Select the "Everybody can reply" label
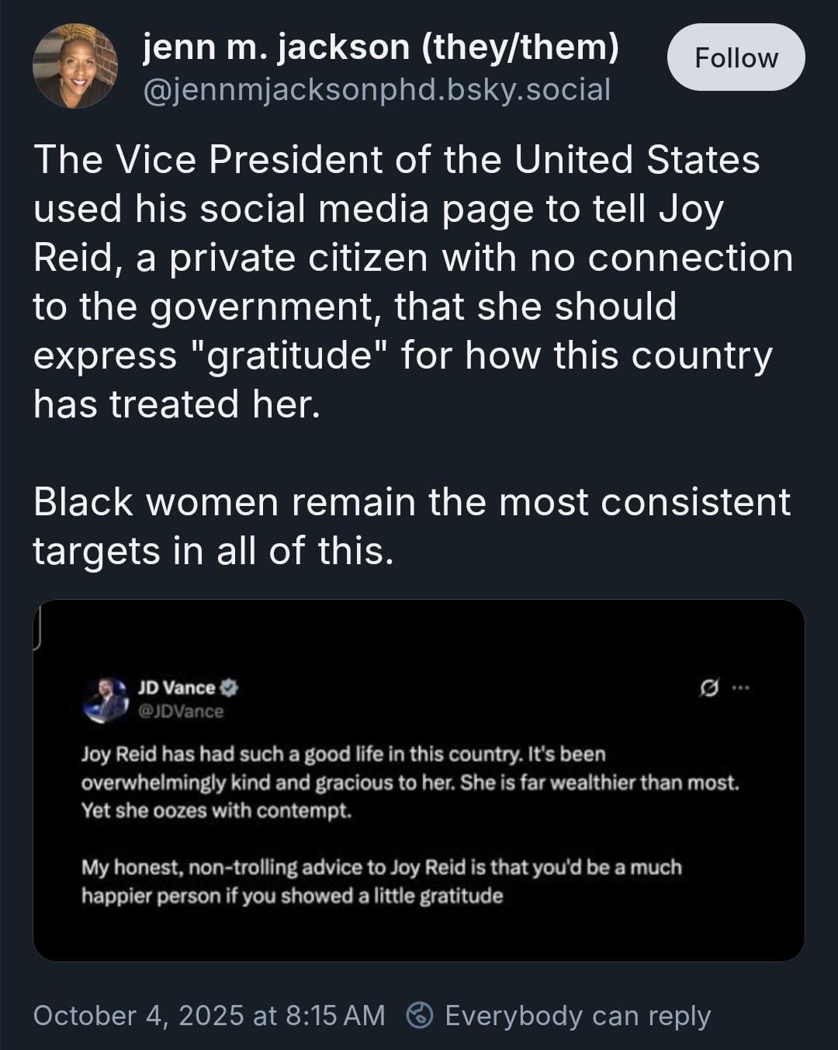This screenshot has height=1050, width=838. coord(577,1015)
